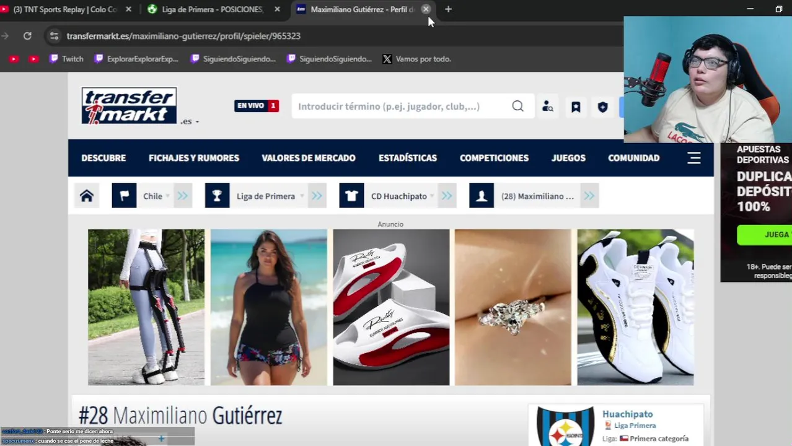Open the .es language domain dropdown
Image resolution: width=792 pixels, height=446 pixels.
(x=190, y=121)
